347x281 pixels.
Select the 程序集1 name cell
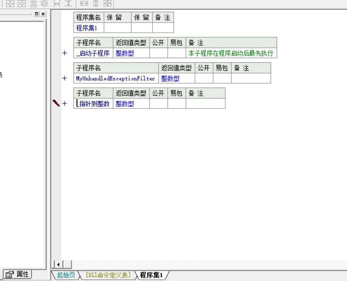click(89, 28)
